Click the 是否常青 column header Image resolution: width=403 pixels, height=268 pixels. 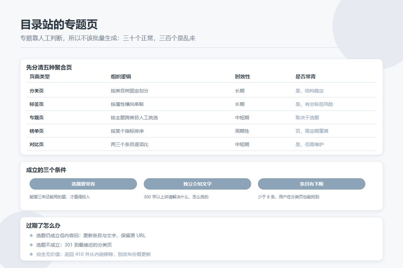[x=305, y=76]
